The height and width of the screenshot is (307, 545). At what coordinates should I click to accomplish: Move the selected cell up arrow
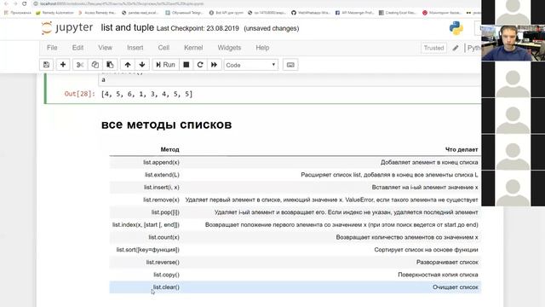point(128,65)
